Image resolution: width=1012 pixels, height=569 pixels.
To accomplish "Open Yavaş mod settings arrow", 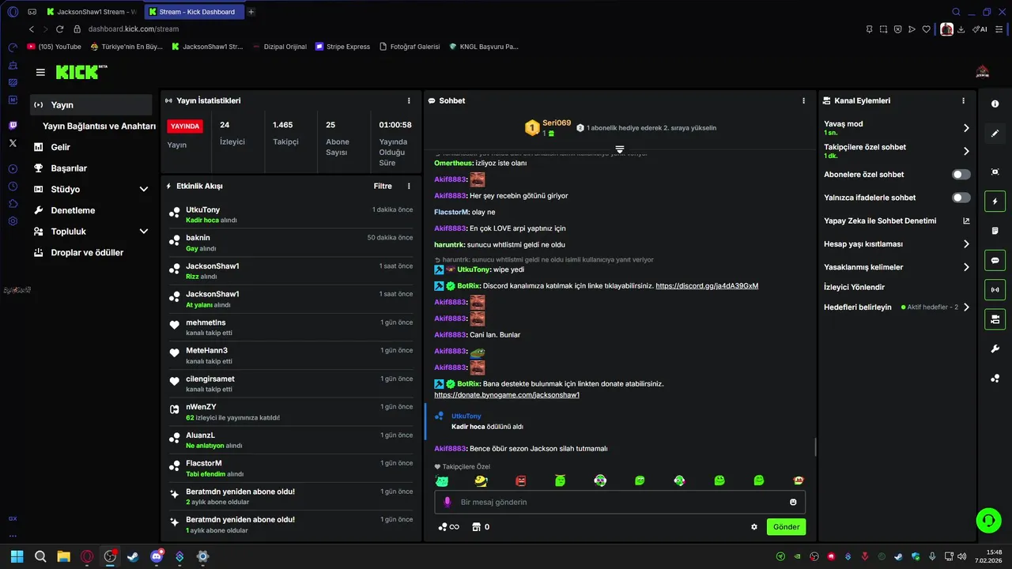I will [x=966, y=128].
